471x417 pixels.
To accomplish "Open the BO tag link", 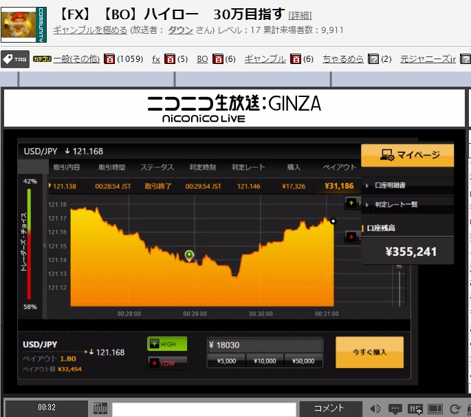I will [202, 59].
